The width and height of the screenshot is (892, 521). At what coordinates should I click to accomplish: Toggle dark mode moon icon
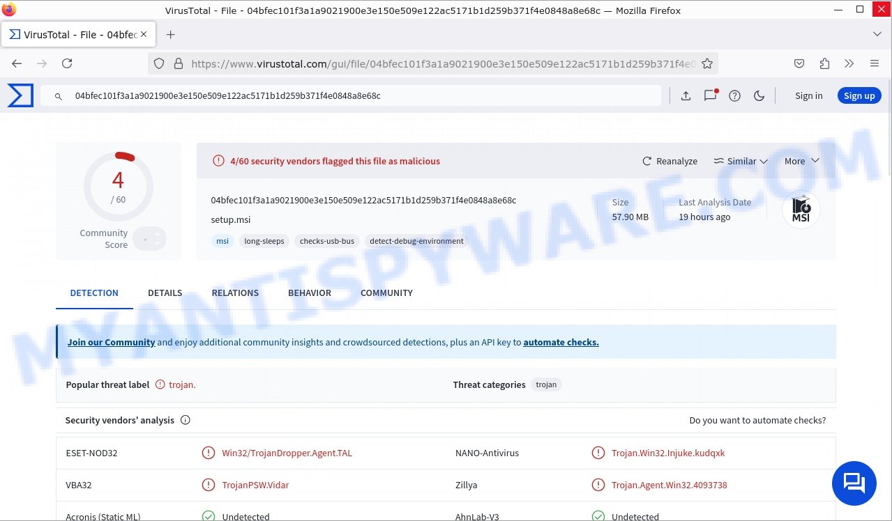tap(759, 96)
